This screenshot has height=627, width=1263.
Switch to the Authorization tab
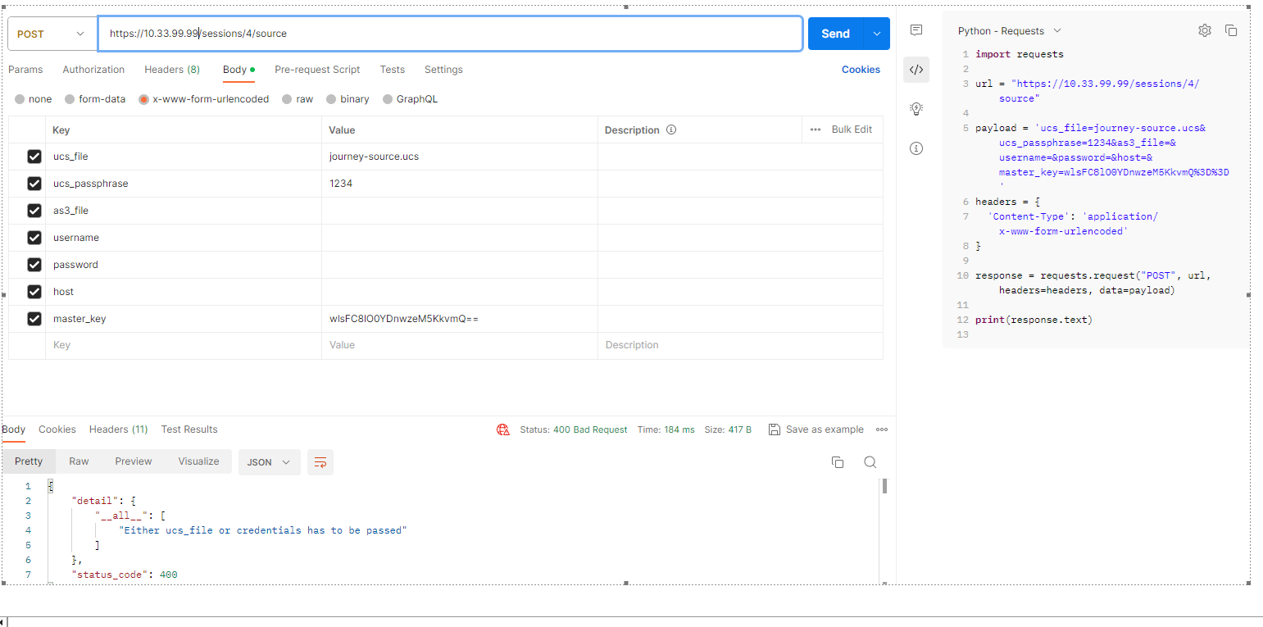[93, 70]
